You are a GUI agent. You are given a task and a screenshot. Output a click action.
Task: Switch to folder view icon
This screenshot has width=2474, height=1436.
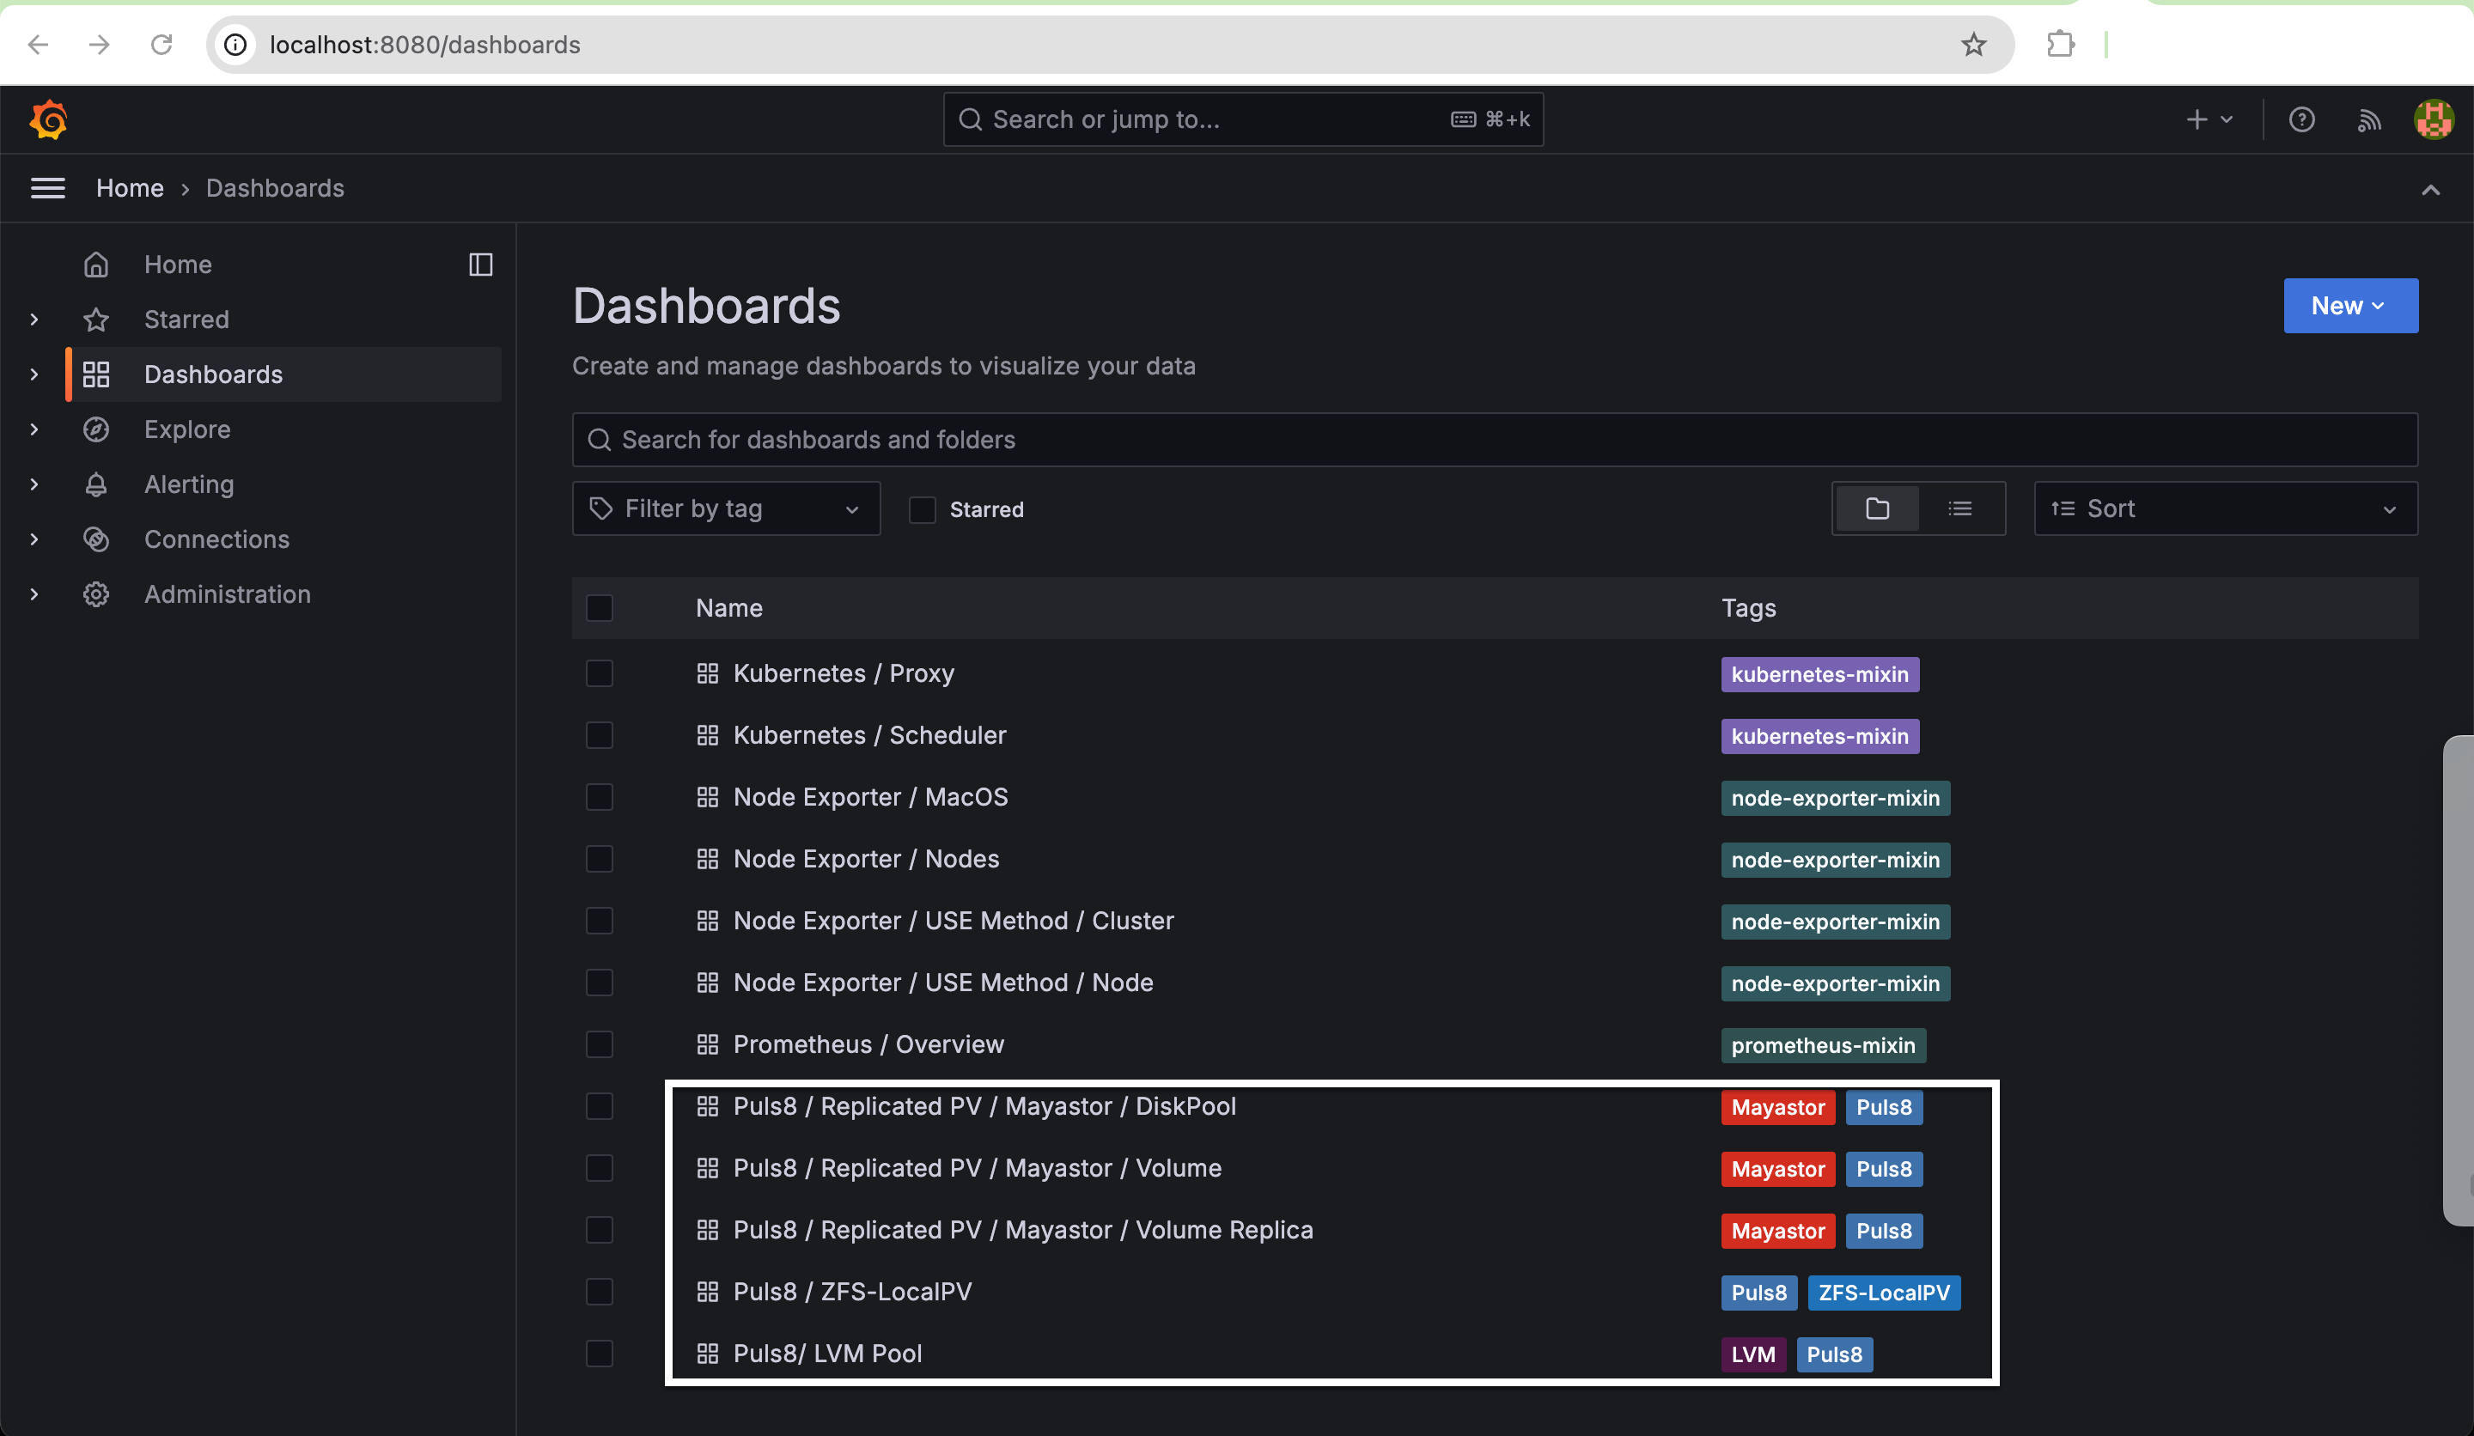(x=1877, y=508)
